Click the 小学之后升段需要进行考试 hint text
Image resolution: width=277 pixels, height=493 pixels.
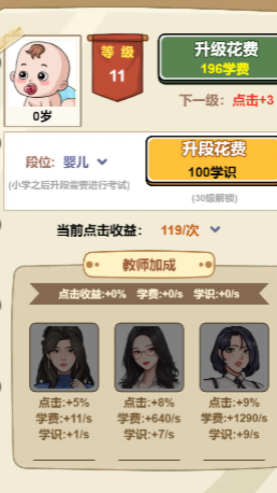[x=69, y=185]
